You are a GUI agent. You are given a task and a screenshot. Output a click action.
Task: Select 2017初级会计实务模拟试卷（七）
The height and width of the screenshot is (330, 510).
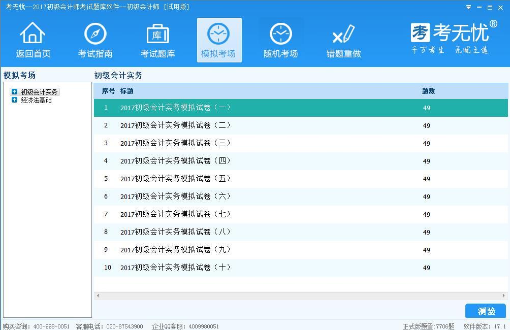(x=301, y=214)
